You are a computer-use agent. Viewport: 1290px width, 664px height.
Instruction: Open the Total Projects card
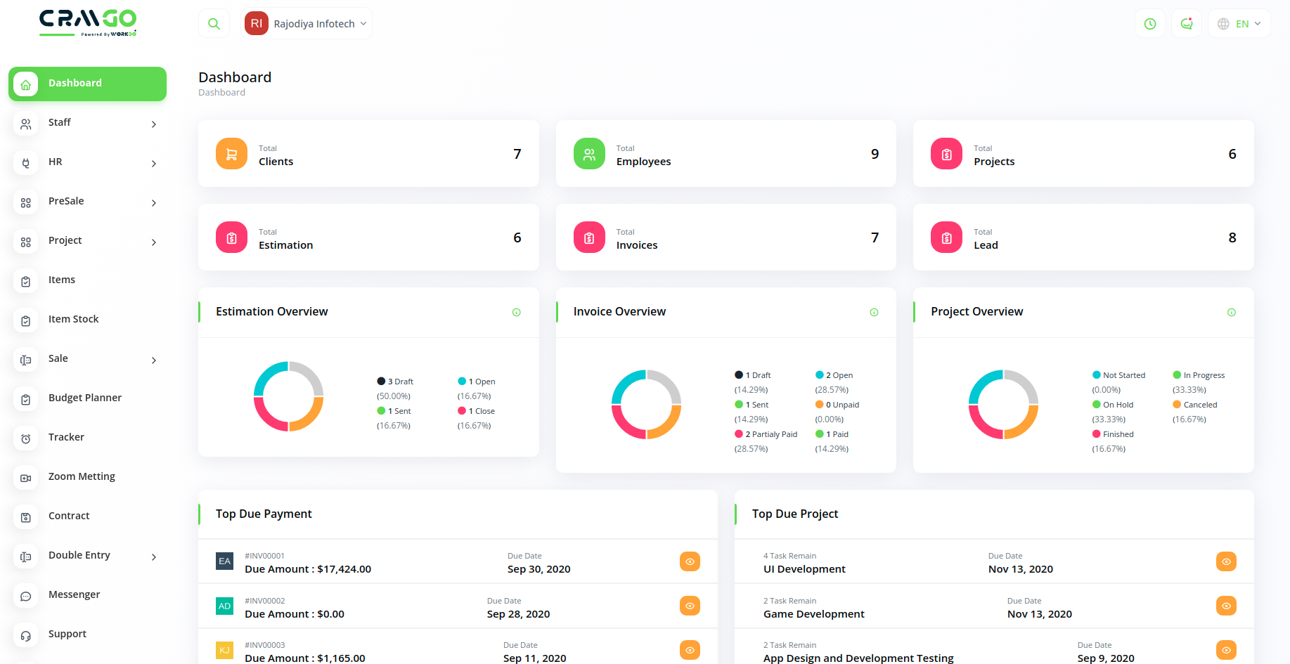1083,154
